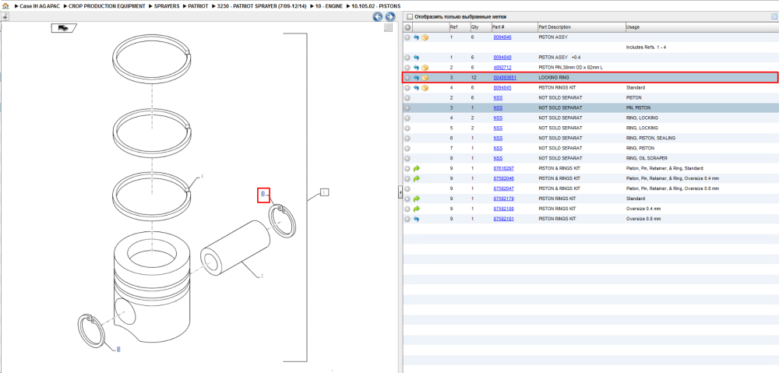Click the box icon in 8094846 row
The height and width of the screenshot is (373, 779).
click(x=425, y=37)
